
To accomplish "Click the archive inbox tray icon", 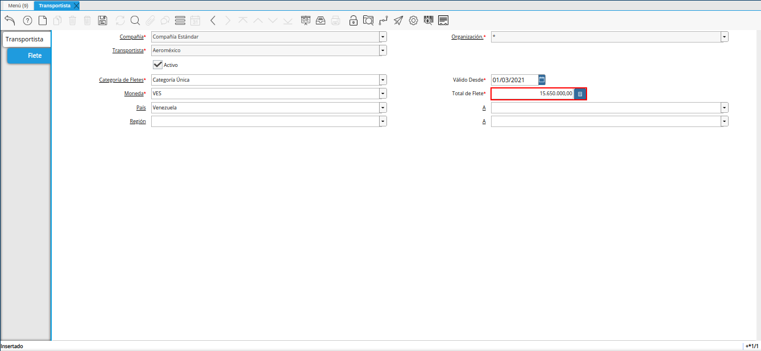I will coord(321,20).
